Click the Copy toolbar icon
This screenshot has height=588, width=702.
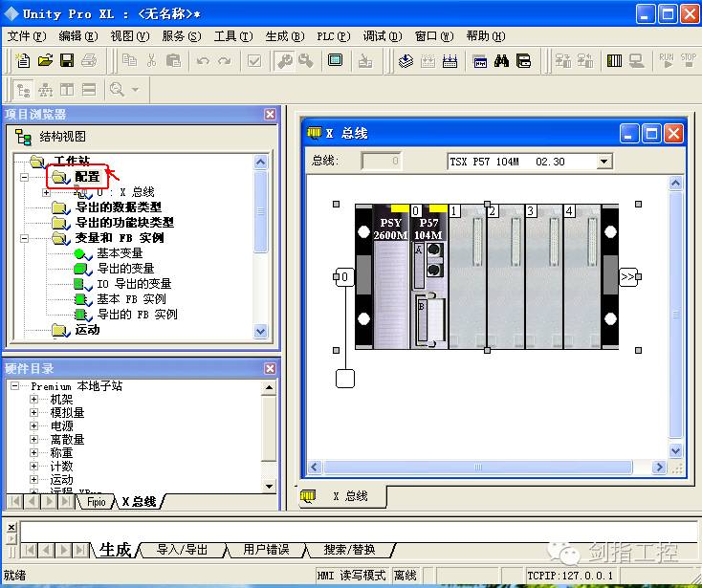(x=130, y=60)
